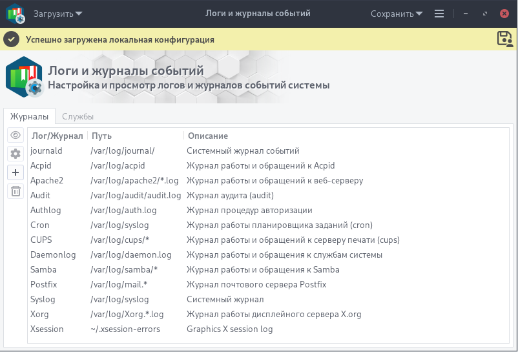Sort by Лог/Журнал column header
This screenshot has width=518, height=352.
(57, 136)
